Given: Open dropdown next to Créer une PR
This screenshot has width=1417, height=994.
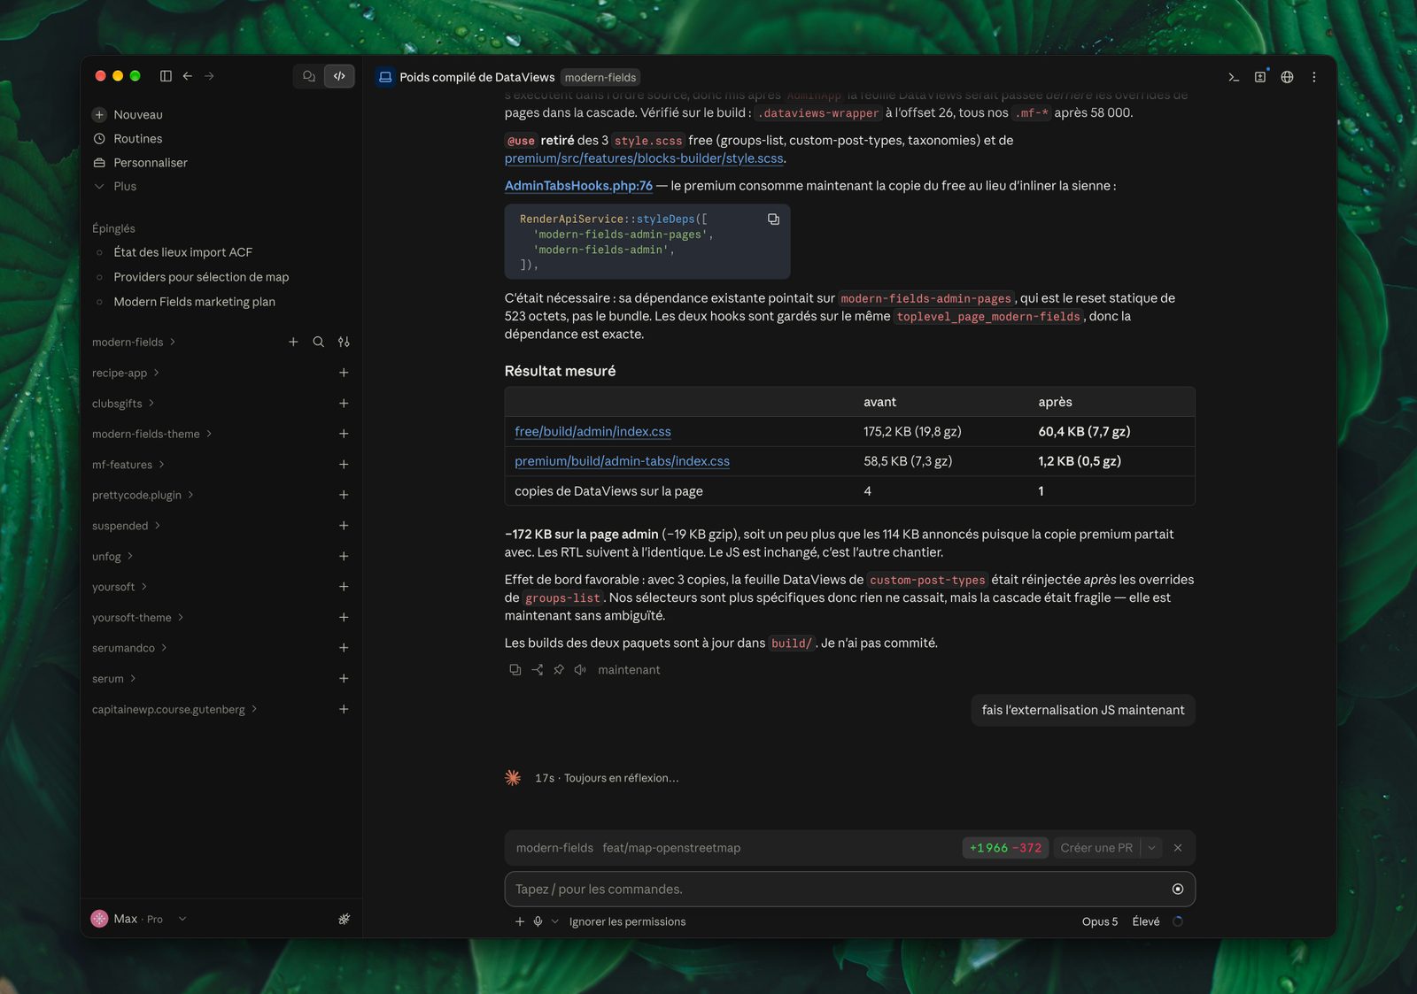Looking at the screenshot, I should [x=1151, y=848].
